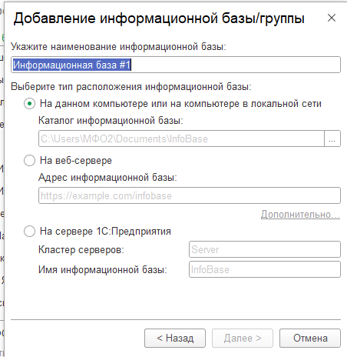Click the 'Кластер серверов' Server field

265,249
